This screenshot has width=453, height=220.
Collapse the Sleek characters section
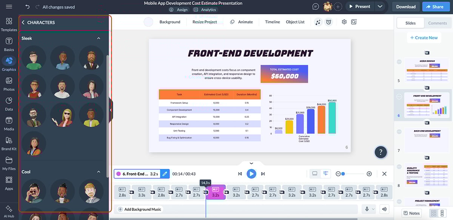98,38
